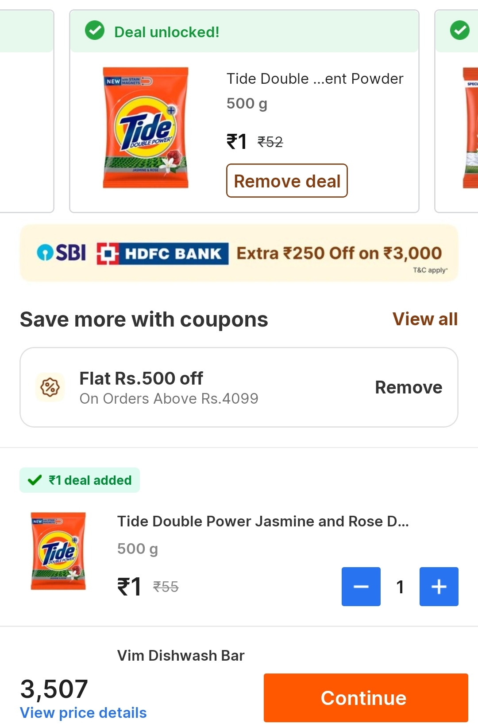Click the Remove deal button
Screen dimensions: 478x728
click(287, 180)
